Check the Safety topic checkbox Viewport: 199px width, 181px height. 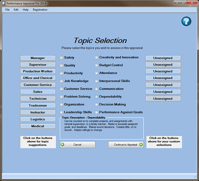[61, 58]
